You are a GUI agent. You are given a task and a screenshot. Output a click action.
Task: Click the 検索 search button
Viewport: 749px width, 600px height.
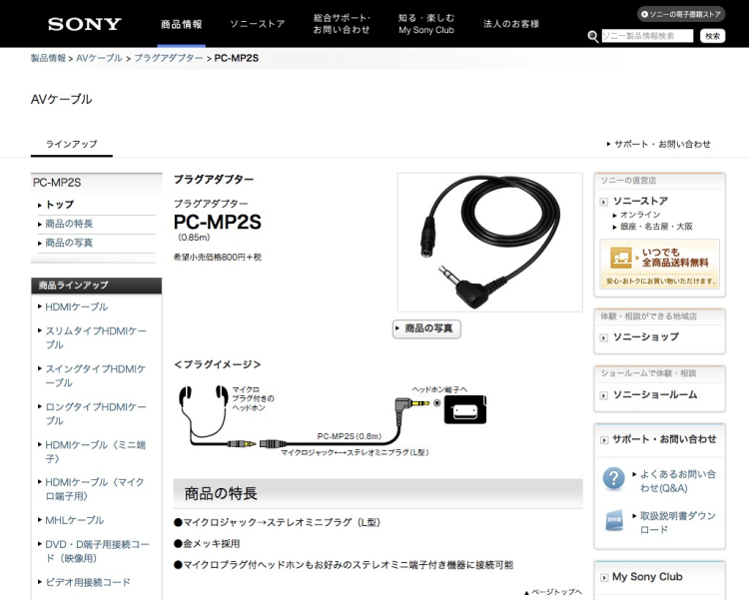coord(713,36)
